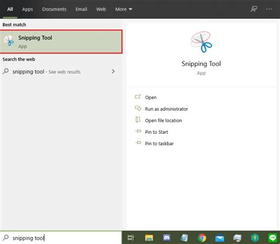Click Open action for Snipping Tool
Image resolution: width=280 pixels, height=244 pixels.
(x=151, y=97)
